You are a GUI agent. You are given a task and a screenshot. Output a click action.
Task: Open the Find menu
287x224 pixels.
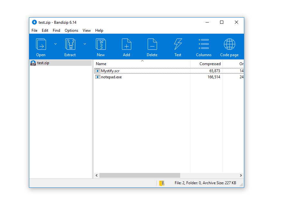pos(56,30)
